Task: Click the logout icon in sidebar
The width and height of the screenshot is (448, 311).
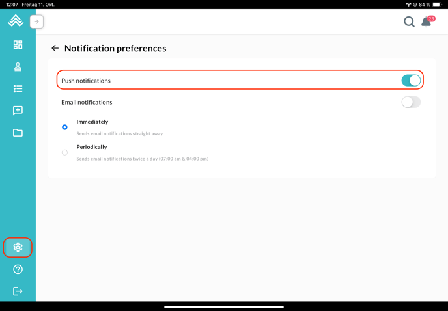Action: (18, 291)
